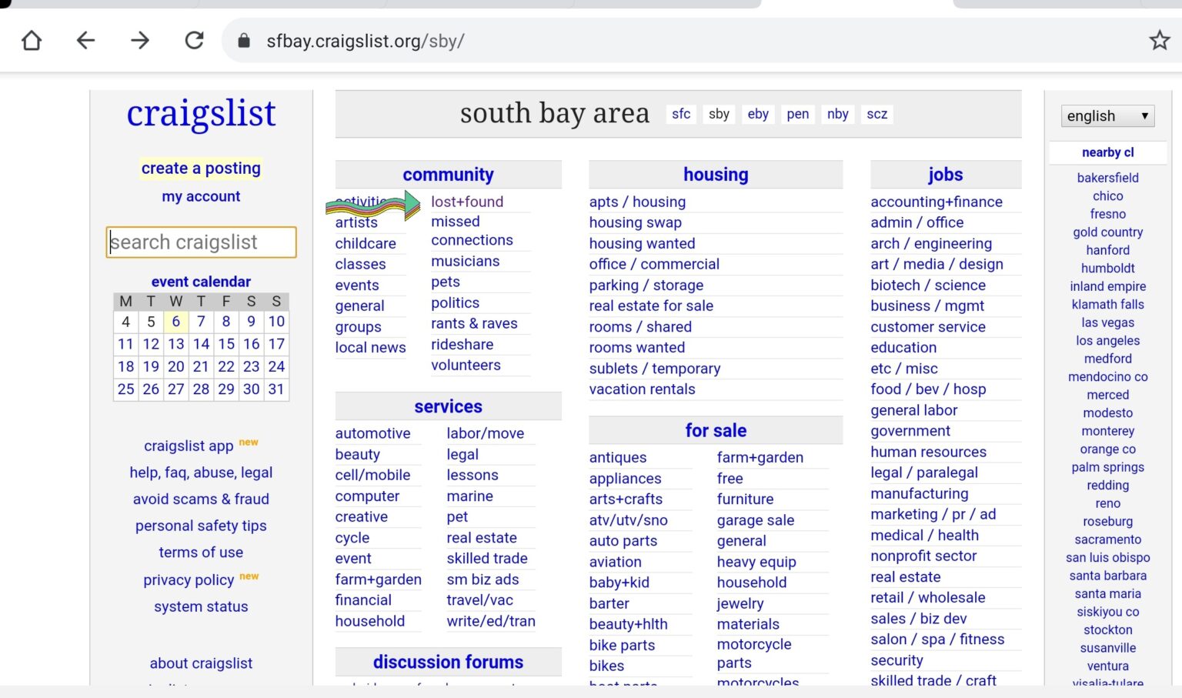Open the nearby cl heading
Screen dimensions: 1182x698
[x=1108, y=152]
